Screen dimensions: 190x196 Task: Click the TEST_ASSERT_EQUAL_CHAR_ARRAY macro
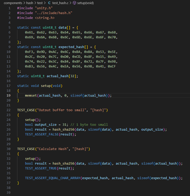(x=52, y=178)
